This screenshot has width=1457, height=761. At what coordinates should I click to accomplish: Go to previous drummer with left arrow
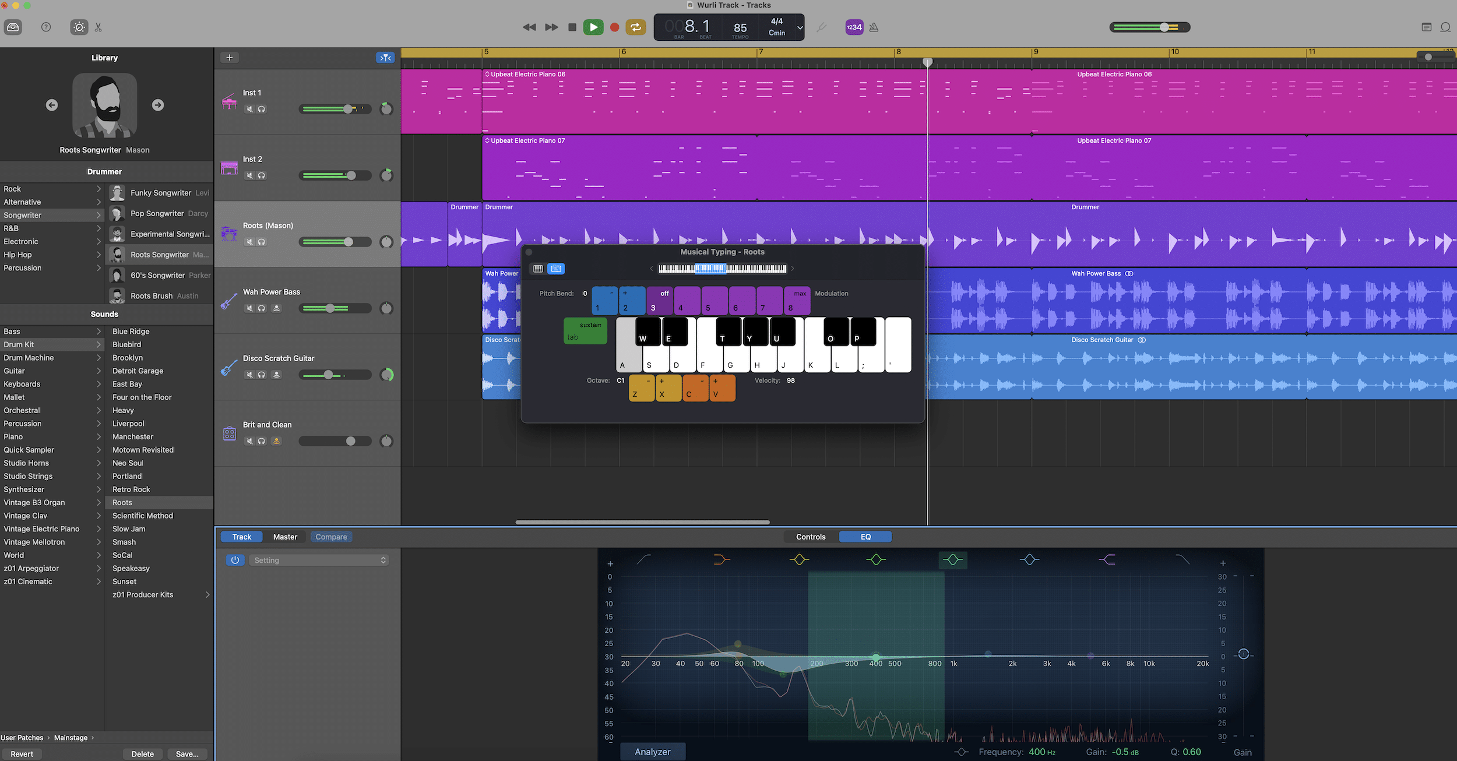click(x=52, y=105)
